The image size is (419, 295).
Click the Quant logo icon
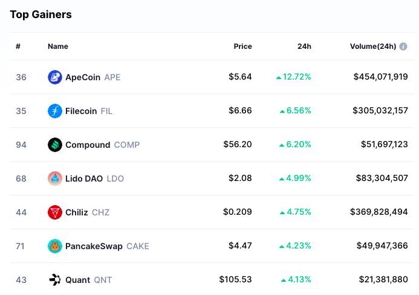point(55,280)
